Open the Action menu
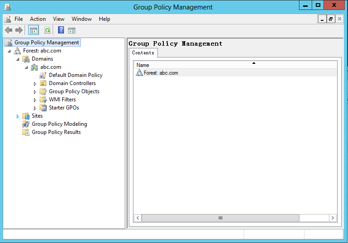Viewport: 348px width, 243px height. coord(38,19)
